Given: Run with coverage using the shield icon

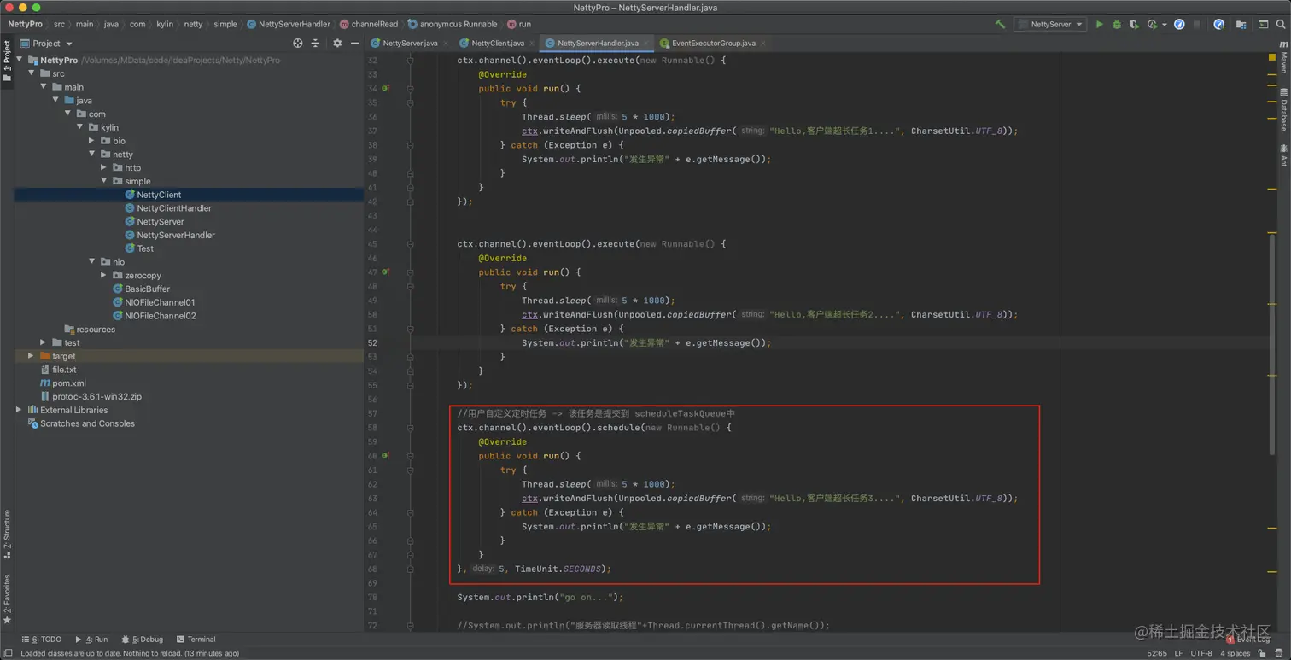Looking at the screenshot, I should [x=1134, y=25].
